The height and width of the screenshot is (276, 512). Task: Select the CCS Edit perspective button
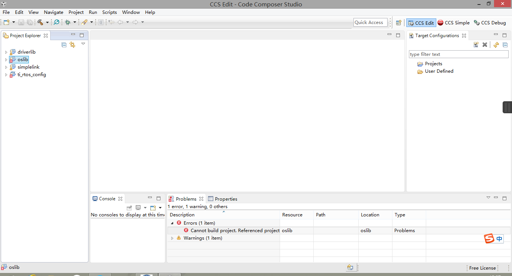(421, 23)
